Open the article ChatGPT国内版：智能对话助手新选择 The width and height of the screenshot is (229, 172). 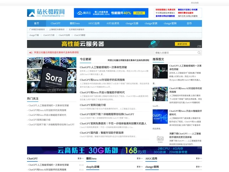click(x=102, y=133)
